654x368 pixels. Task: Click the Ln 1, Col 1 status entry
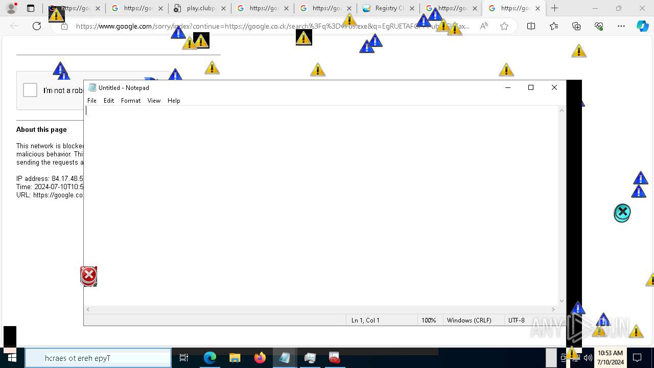(365, 320)
